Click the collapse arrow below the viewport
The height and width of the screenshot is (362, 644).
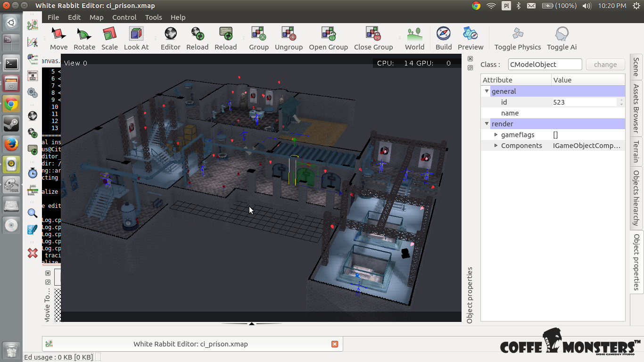(x=252, y=324)
